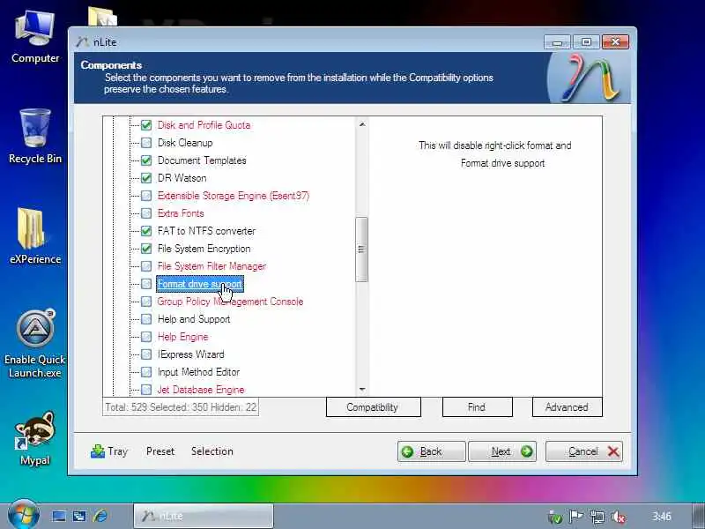Click the flag notification tray icon
The image size is (705, 529).
576,517
